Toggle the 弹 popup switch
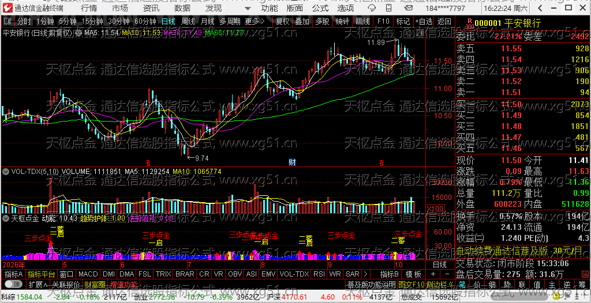Viewport: 591px width, 303px height. coord(13,284)
